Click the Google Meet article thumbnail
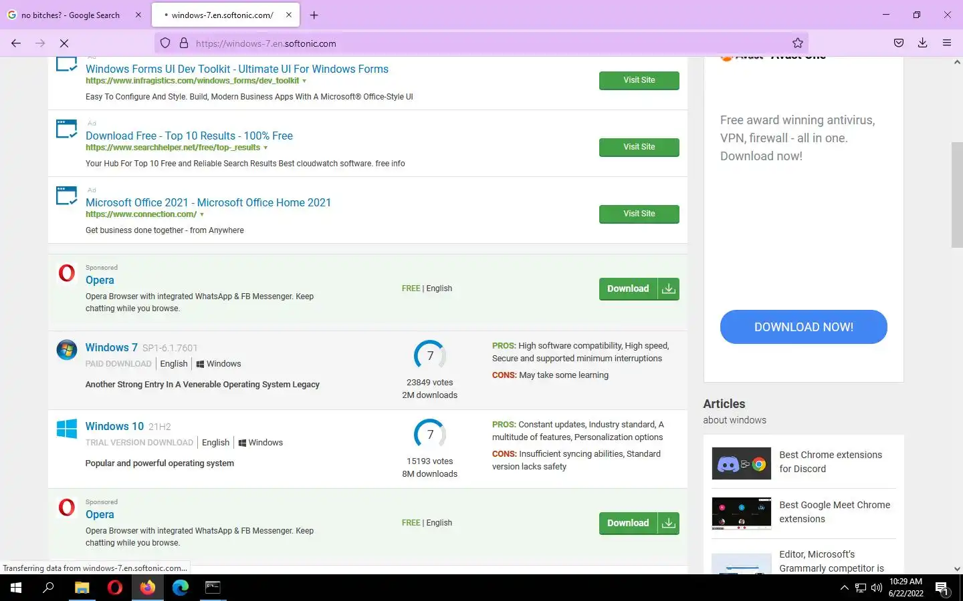963x601 pixels. coord(742,514)
